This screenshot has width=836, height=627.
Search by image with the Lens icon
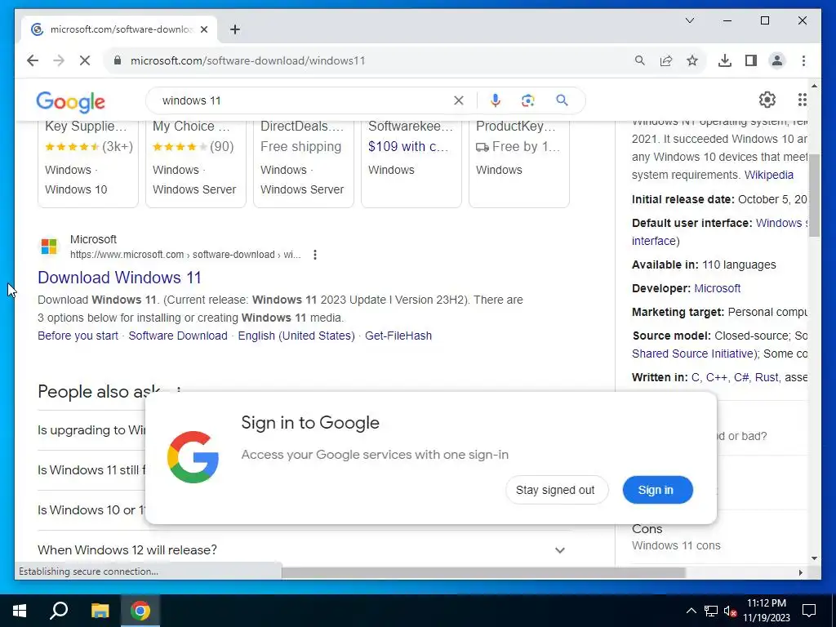click(x=528, y=100)
